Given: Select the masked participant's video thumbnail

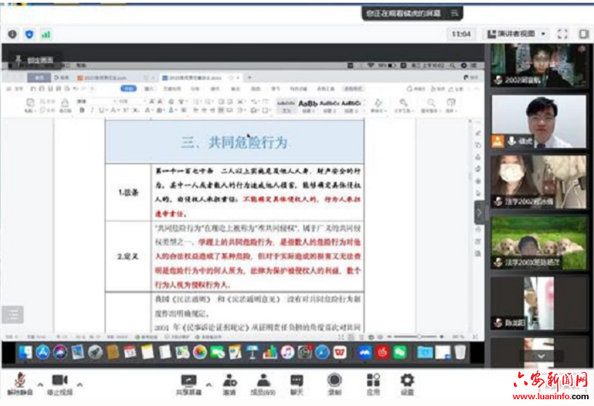Looking at the screenshot, I should pyautogui.click(x=539, y=181).
